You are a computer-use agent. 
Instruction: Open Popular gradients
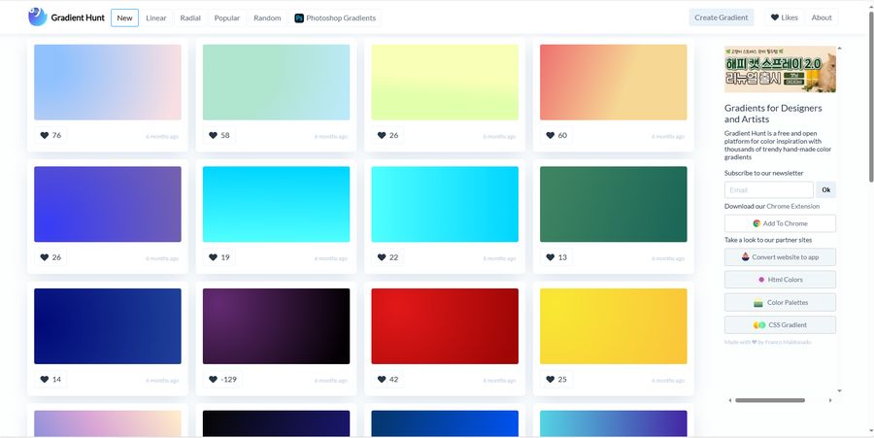(x=227, y=17)
